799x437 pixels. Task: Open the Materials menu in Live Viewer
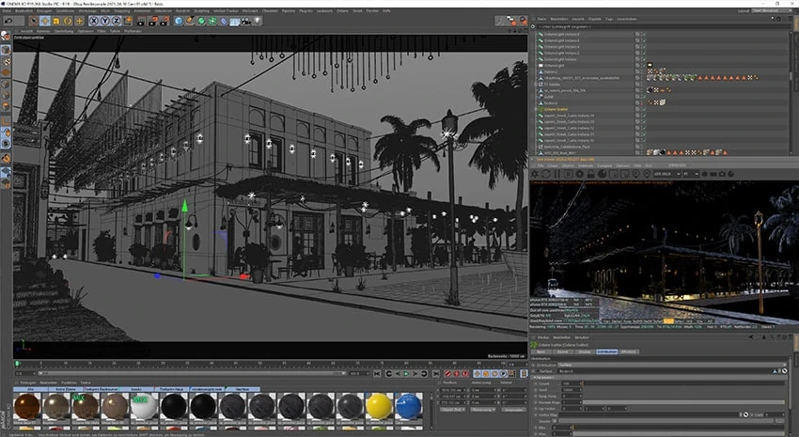click(586, 165)
